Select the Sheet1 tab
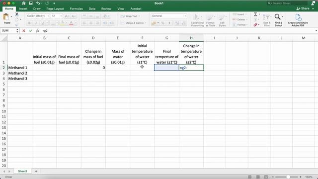The width and height of the screenshot is (318, 179). (x=22, y=171)
